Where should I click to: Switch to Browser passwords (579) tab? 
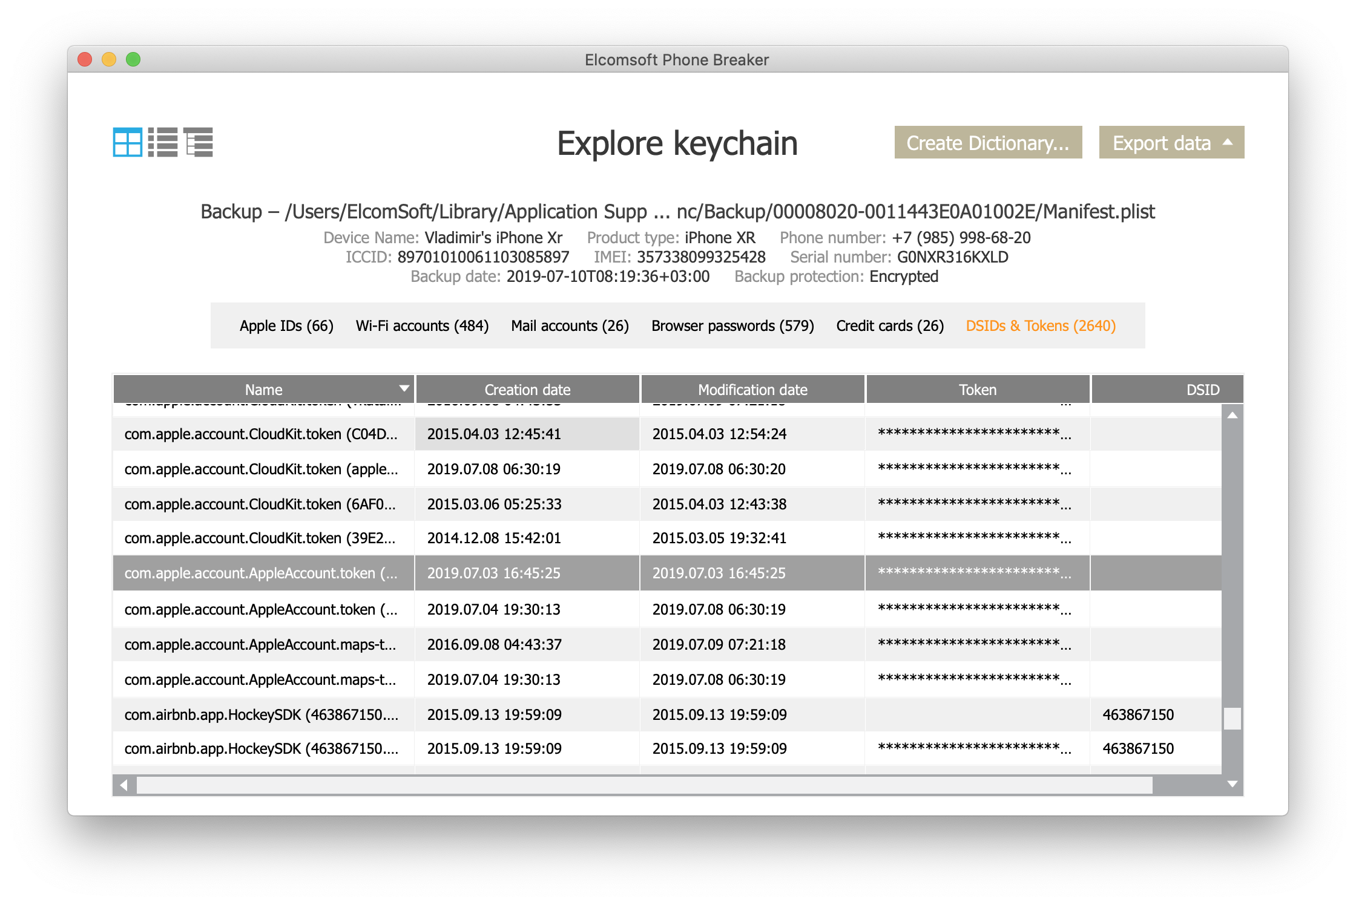pyautogui.click(x=732, y=325)
